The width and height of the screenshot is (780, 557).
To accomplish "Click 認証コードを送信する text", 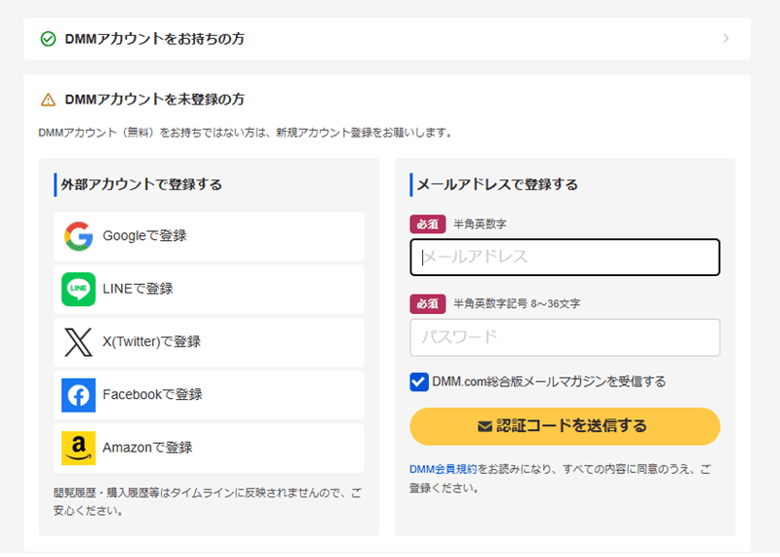I will coord(571,426).
